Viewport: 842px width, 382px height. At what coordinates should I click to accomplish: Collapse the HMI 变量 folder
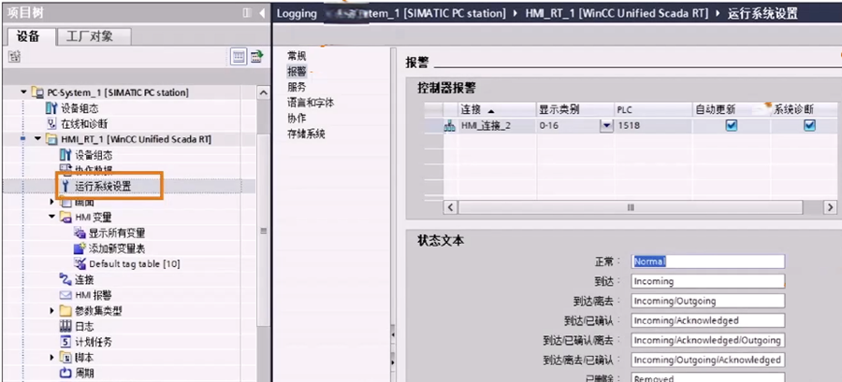[x=52, y=218]
